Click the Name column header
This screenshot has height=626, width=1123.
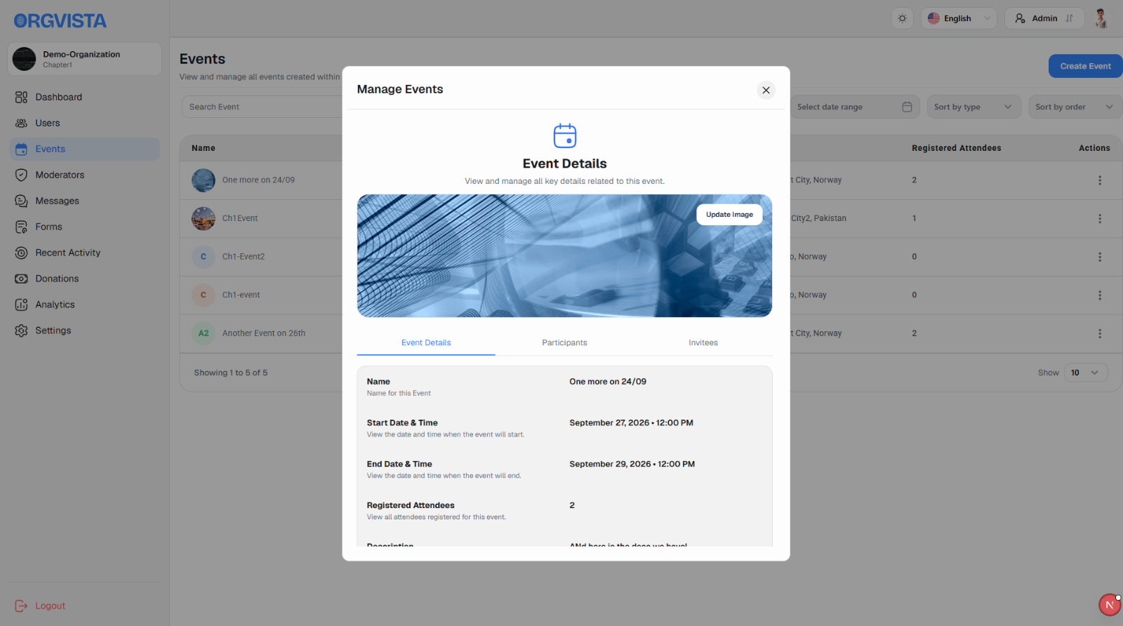[x=204, y=148]
